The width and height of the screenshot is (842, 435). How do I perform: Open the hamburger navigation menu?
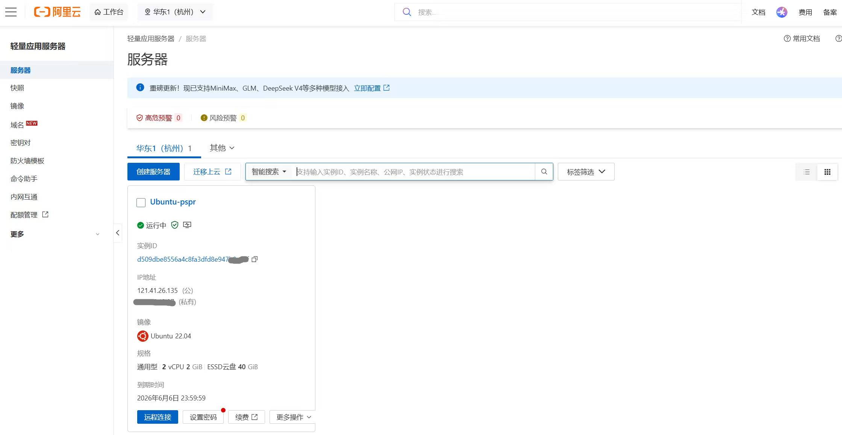(x=11, y=12)
